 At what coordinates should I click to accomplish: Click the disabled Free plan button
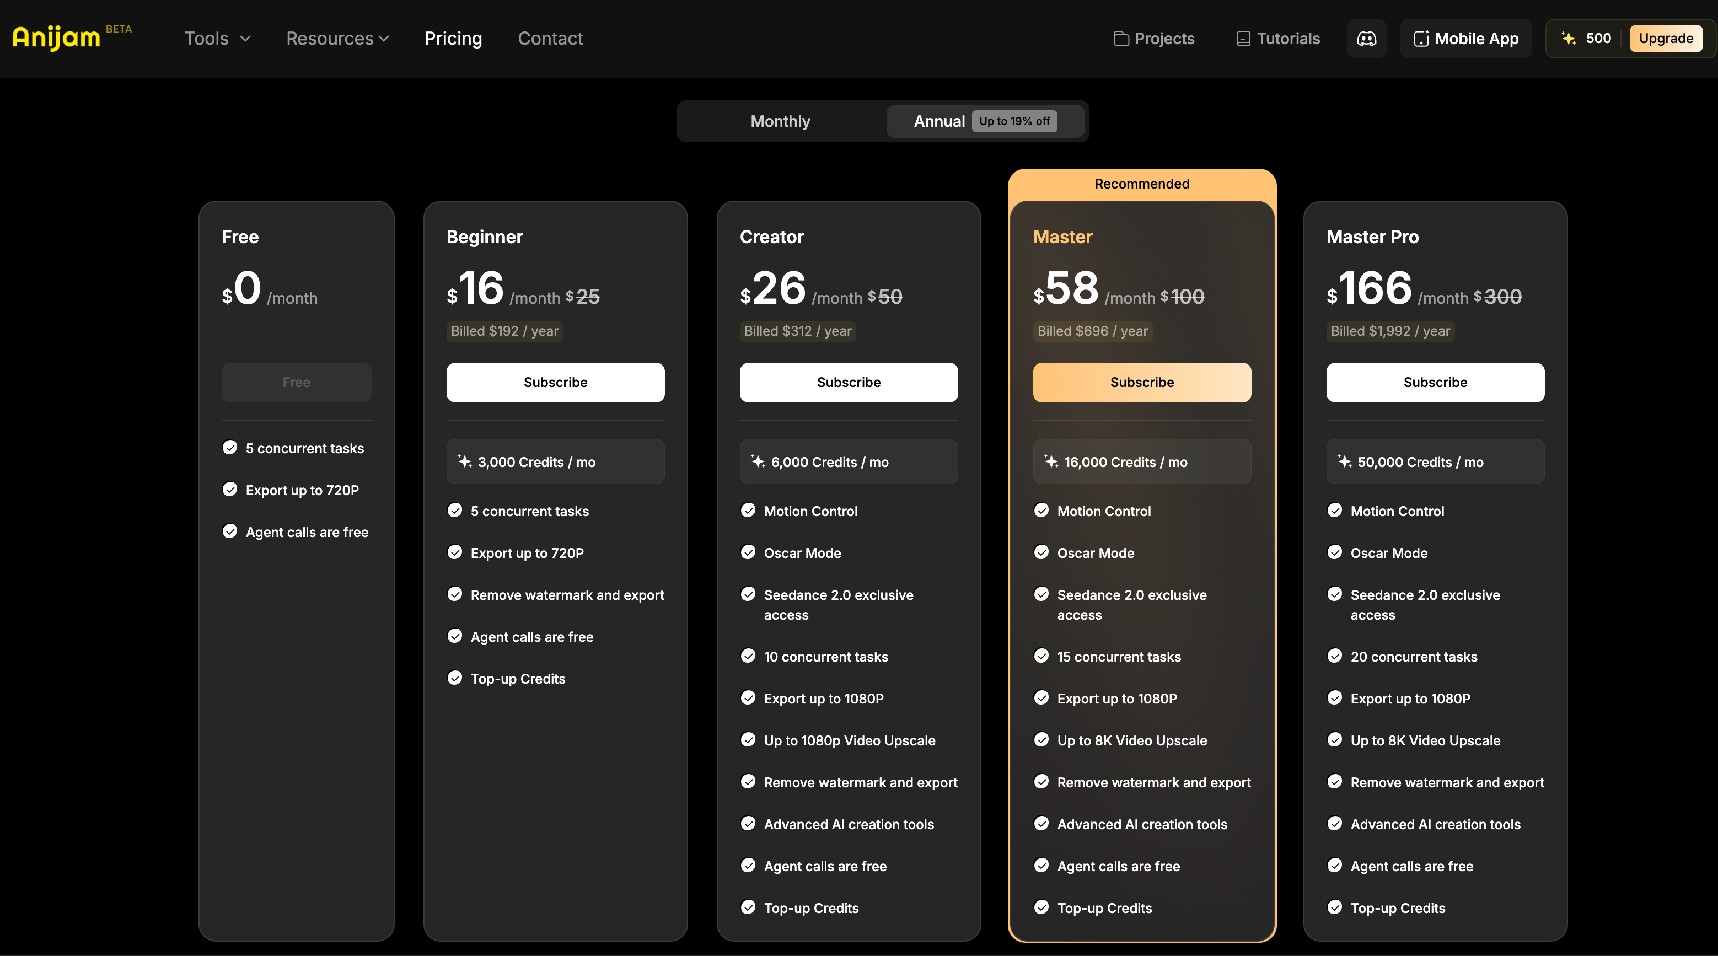tap(296, 382)
